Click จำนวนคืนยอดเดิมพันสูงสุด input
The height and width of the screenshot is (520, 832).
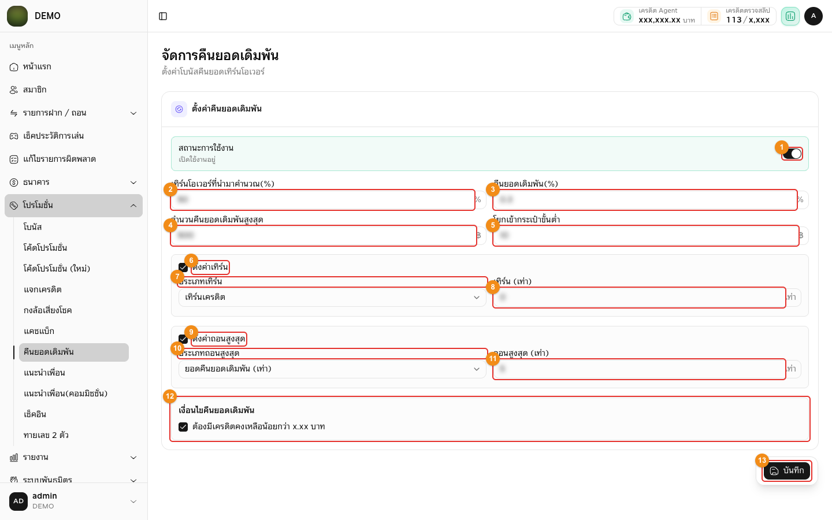pyautogui.click(x=329, y=236)
